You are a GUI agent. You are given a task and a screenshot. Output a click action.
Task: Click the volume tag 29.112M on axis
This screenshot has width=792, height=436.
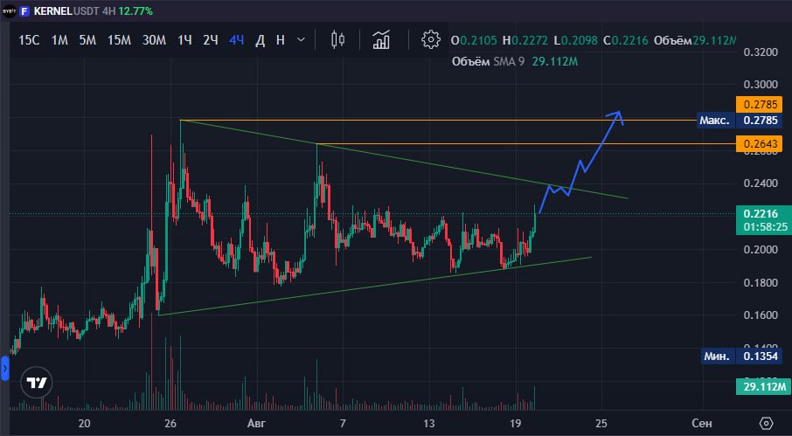tap(762, 387)
